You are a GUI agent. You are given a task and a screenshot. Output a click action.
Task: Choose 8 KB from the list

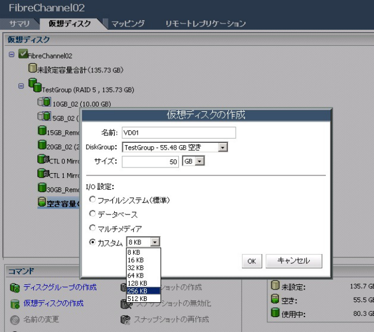143,252
